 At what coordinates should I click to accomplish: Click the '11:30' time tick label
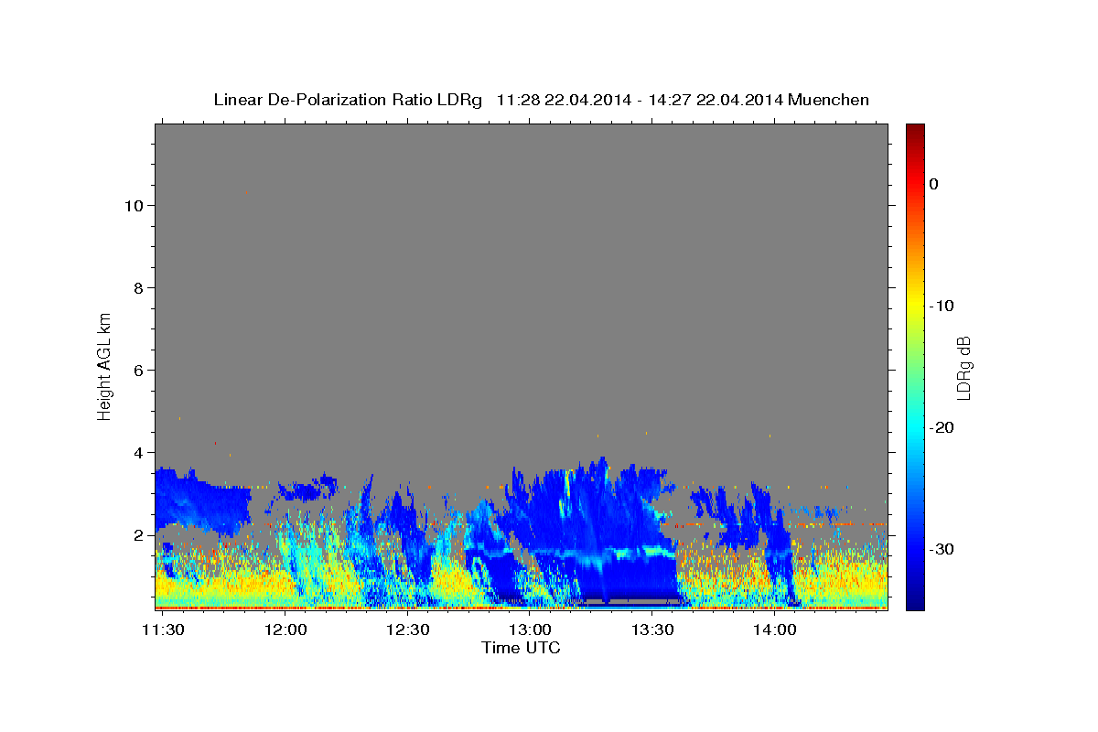pos(164,630)
